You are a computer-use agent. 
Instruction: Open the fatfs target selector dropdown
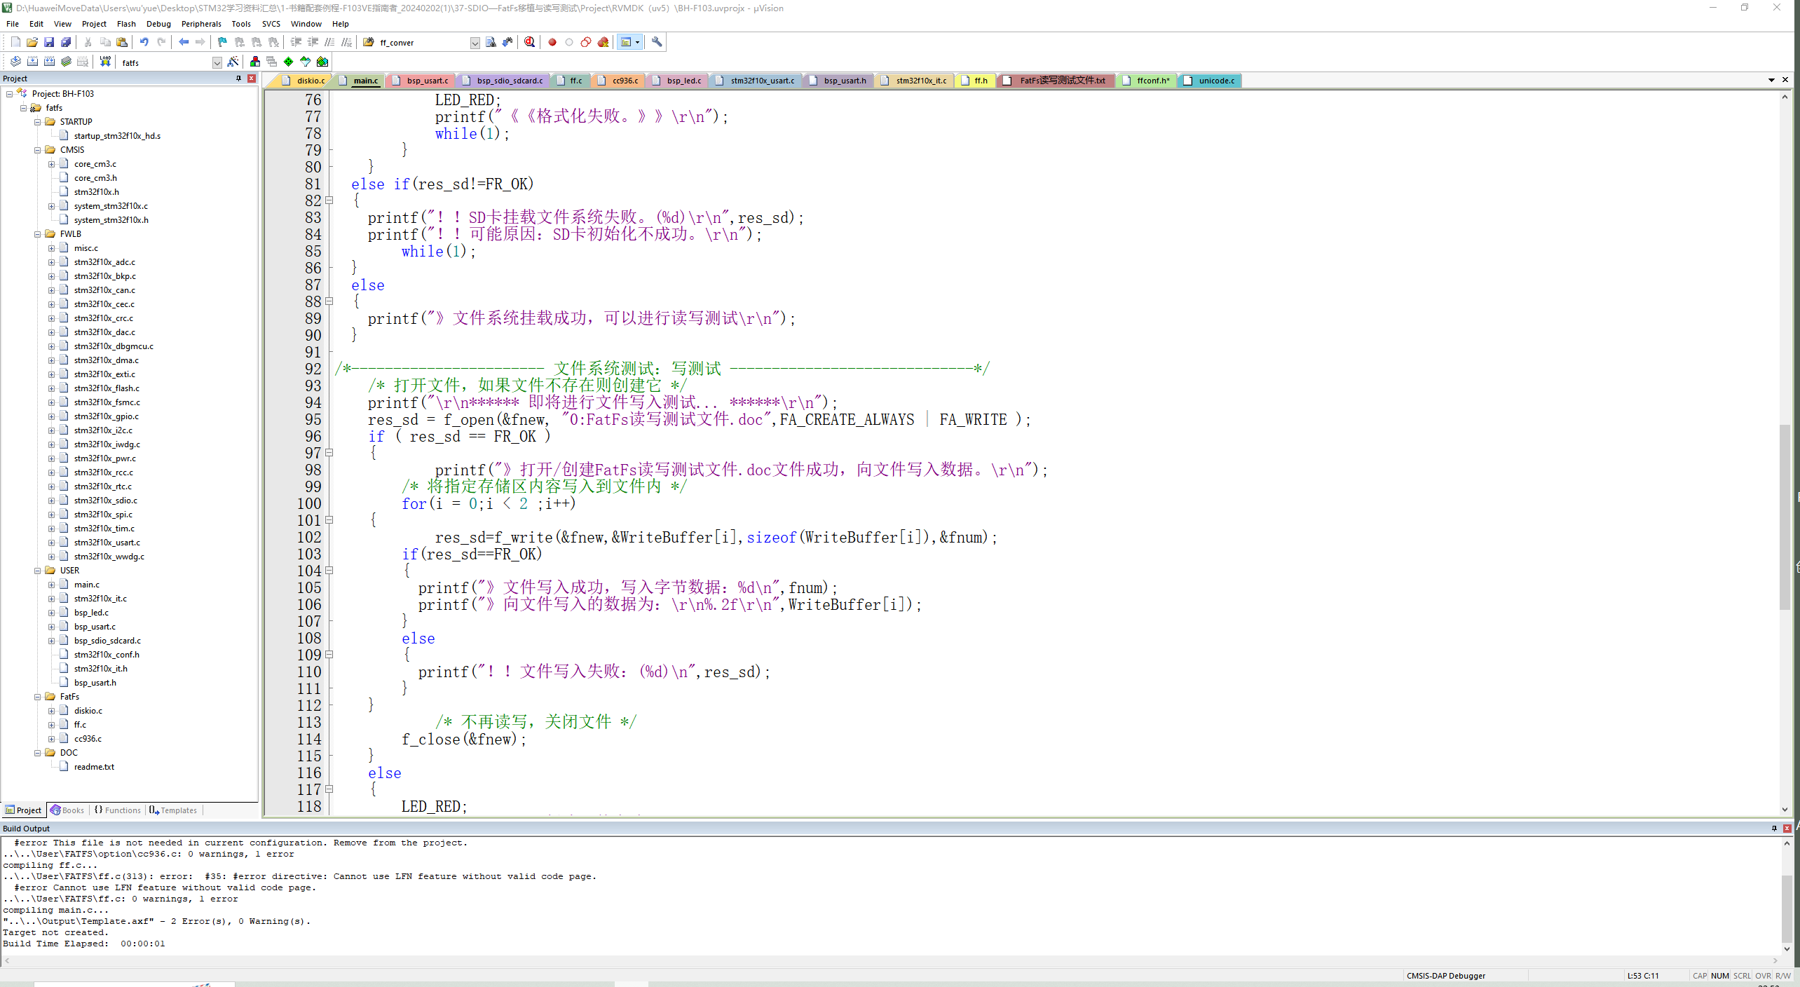(x=217, y=62)
